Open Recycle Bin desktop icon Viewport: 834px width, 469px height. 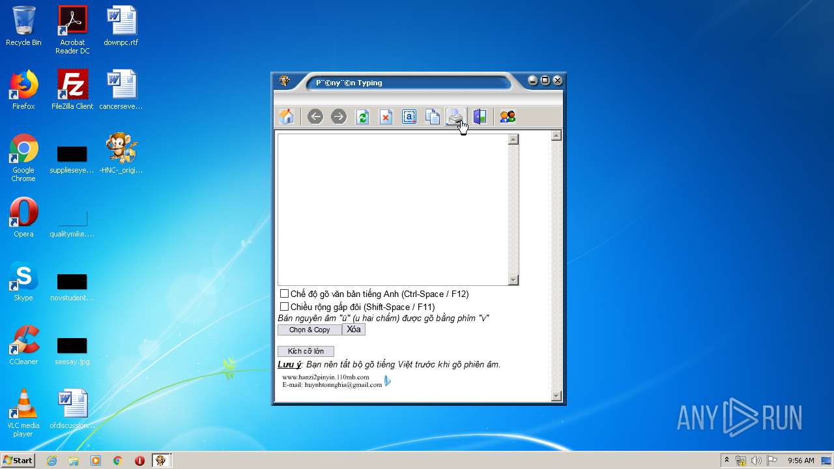pyautogui.click(x=23, y=27)
